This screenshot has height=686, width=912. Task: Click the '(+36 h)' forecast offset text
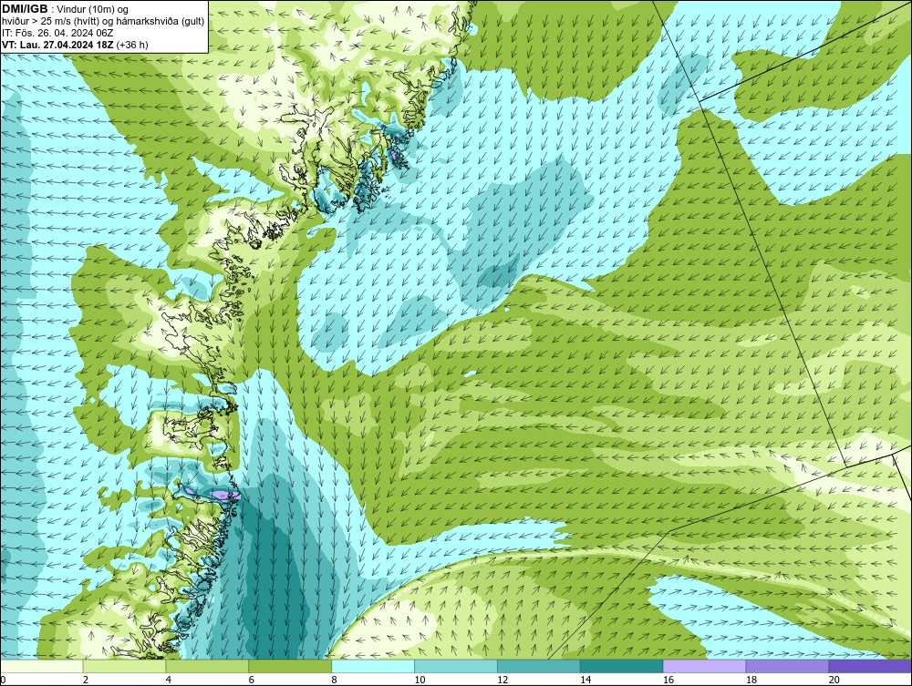pyautogui.click(x=132, y=45)
